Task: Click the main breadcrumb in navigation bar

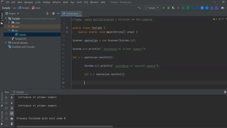Action: pyautogui.click(x=36, y=8)
